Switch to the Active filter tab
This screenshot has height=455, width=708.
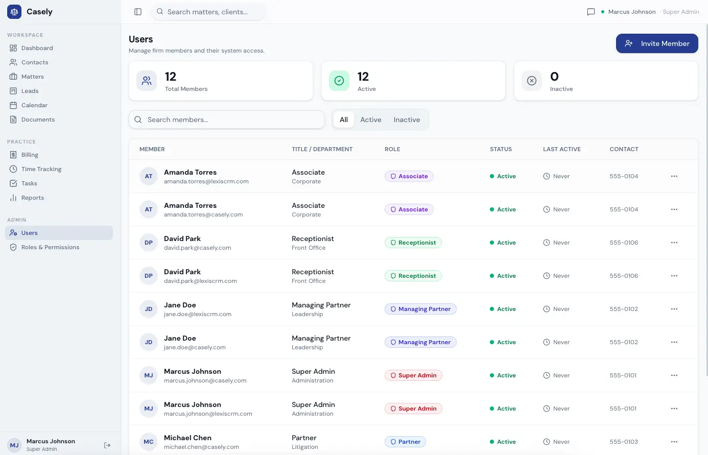click(x=371, y=119)
